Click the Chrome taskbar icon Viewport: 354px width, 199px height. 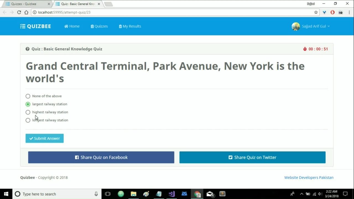coord(197,194)
